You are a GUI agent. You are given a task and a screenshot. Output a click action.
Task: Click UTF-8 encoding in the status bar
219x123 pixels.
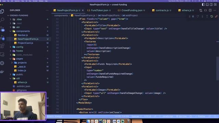[147, 116]
